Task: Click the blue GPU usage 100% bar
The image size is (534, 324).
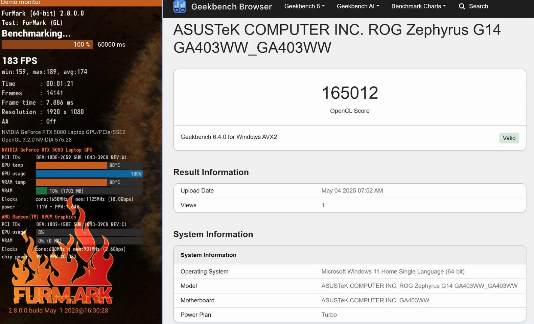Action: (x=89, y=173)
